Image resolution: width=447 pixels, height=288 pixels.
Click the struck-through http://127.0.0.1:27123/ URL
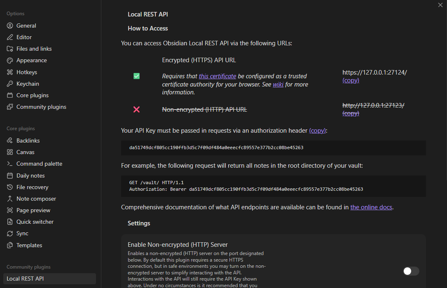pos(373,105)
